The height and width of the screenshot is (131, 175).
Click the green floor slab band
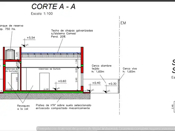tap(43, 92)
